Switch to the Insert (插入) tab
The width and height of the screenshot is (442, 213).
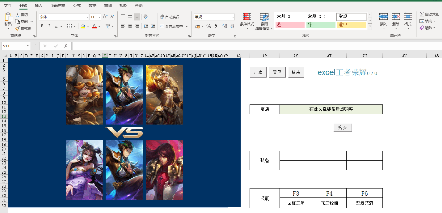(38, 6)
